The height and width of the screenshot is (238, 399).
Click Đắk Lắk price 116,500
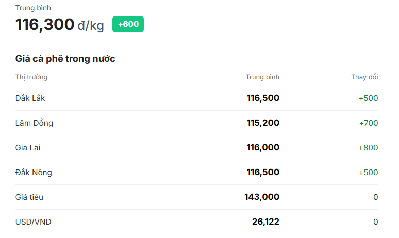click(263, 98)
